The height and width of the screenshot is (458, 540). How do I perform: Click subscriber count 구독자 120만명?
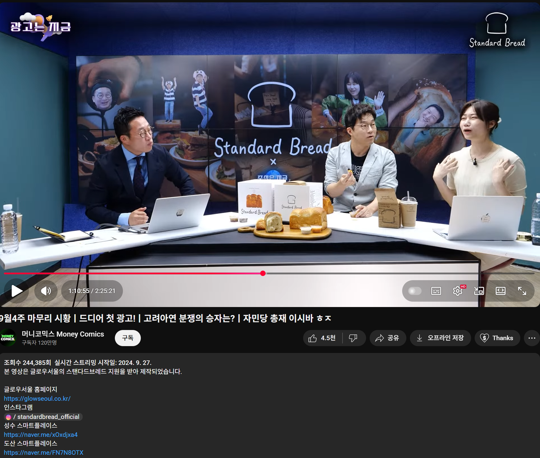tap(39, 343)
